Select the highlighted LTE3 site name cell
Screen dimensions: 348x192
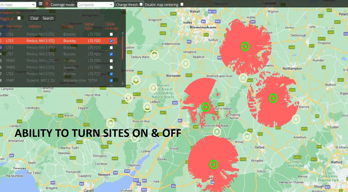(x=10, y=41)
